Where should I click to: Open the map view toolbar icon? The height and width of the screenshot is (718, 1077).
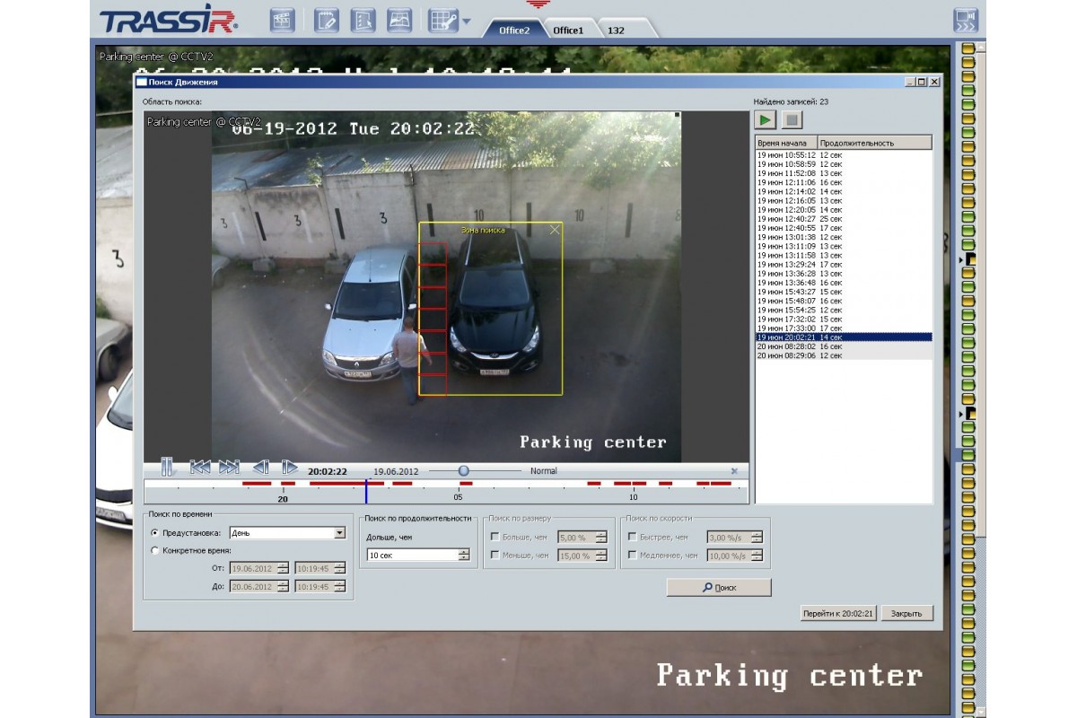click(x=400, y=20)
